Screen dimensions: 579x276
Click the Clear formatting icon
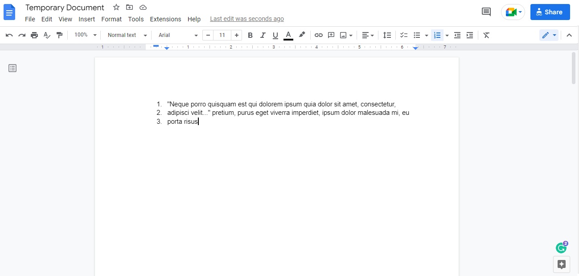point(486,35)
